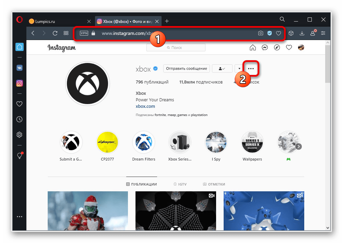Click Отправить сообщение button
Screen dimensions: 343x243
[x=187, y=68]
